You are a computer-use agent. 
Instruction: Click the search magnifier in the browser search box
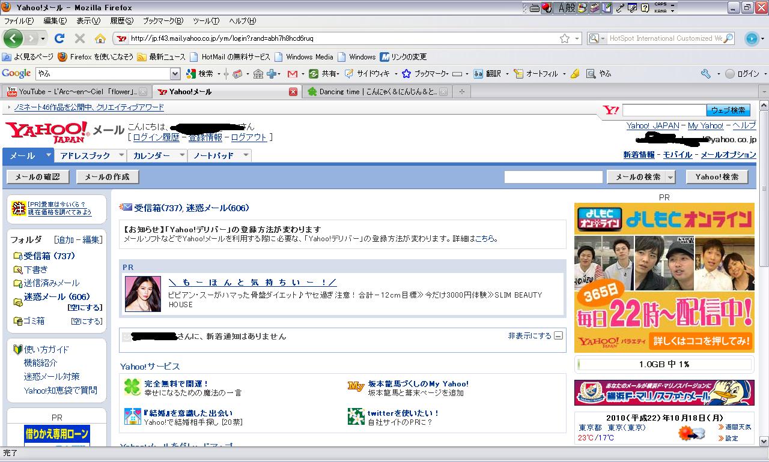[728, 38]
